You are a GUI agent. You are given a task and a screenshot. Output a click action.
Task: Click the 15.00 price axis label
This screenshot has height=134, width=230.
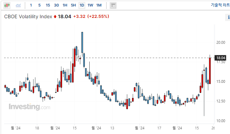tap(221, 81)
